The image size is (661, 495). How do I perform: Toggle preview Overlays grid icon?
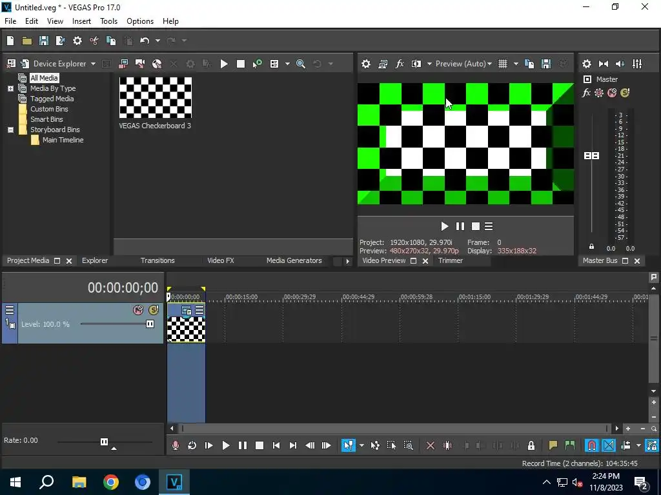pyautogui.click(x=503, y=64)
